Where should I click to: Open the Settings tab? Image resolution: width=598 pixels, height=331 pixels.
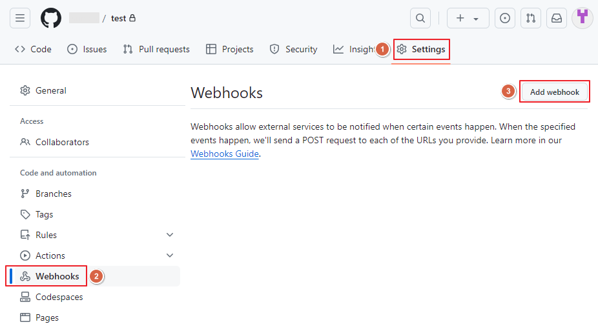[421, 49]
